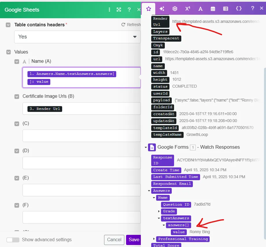Click the Cancel button

click(x=114, y=240)
